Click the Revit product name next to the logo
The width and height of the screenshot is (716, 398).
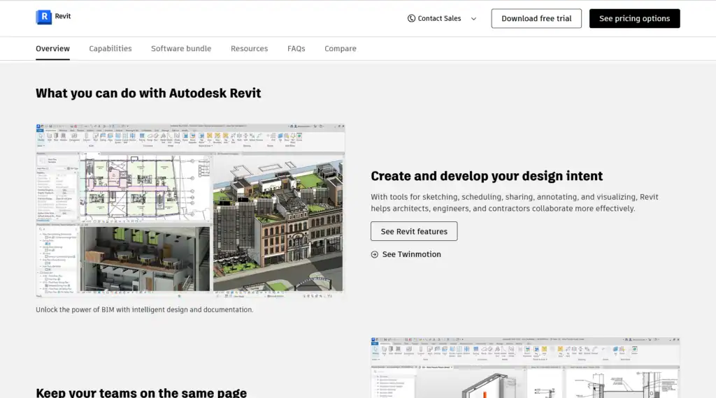(x=62, y=16)
